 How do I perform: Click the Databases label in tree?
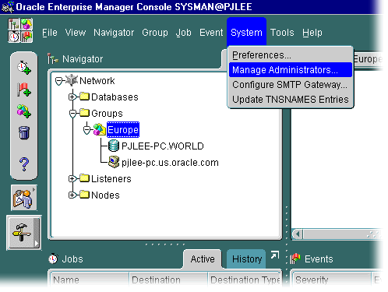click(x=115, y=97)
